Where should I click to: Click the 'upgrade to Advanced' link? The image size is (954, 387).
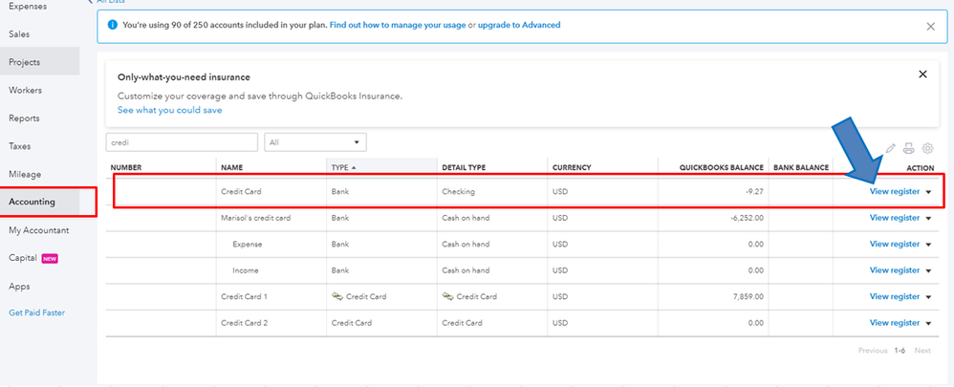point(519,25)
